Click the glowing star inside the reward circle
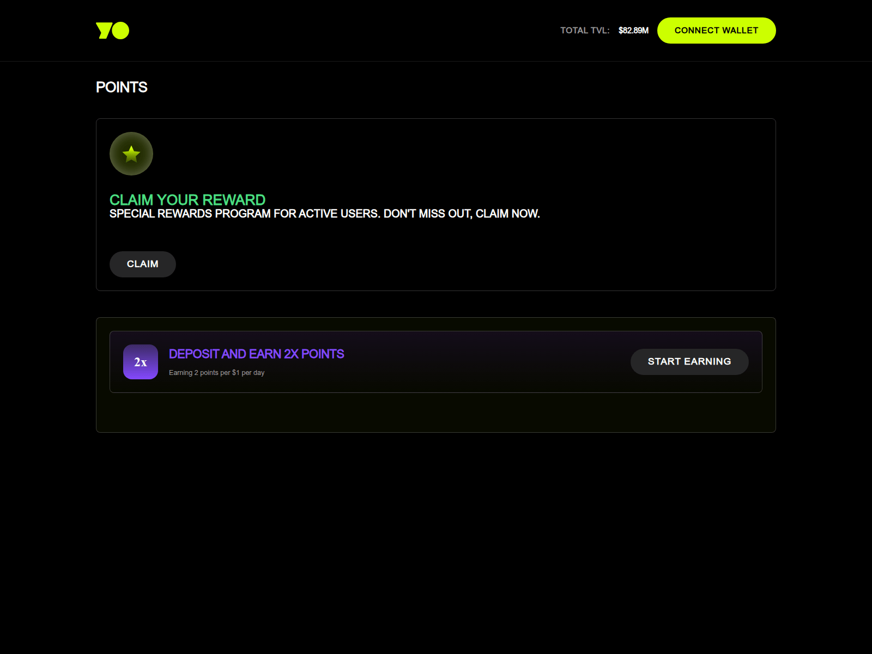This screenshot has height=654, width=872. 131,154
